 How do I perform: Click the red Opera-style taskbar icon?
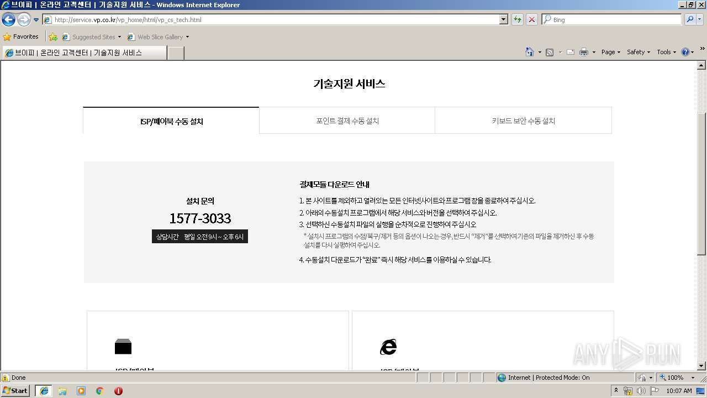(118, 391)
